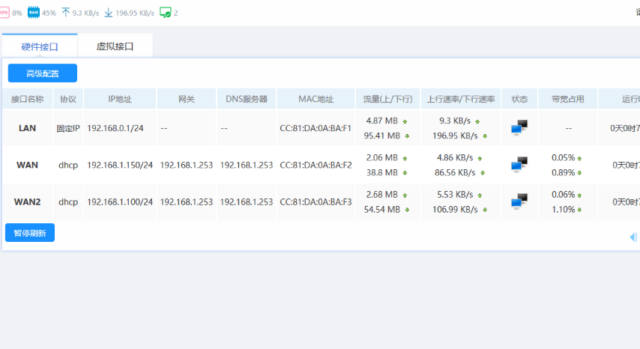Click the 196.95 KB/s value in top status bar
The width and height of the screenshot is (640, 349).
[135, 13]
